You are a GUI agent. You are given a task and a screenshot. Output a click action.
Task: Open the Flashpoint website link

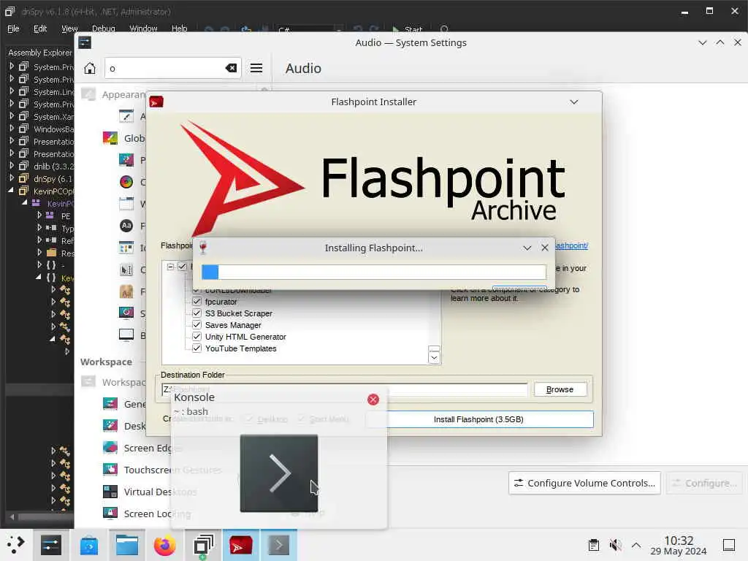click(571, 245)
